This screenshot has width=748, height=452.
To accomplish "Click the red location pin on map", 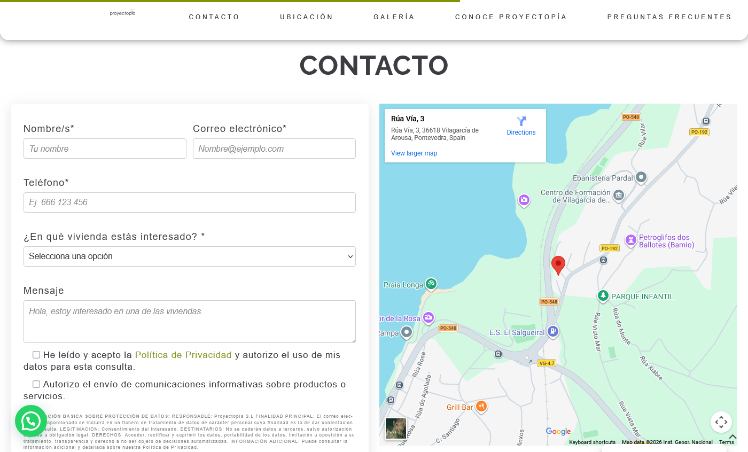I will pyautogui.click(x=558, y=264).
